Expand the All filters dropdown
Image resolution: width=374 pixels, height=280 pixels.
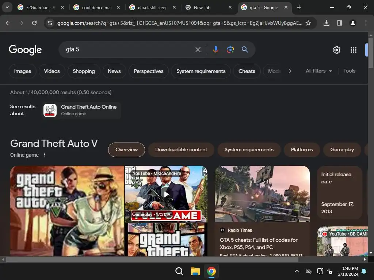[x=318, y=71]
